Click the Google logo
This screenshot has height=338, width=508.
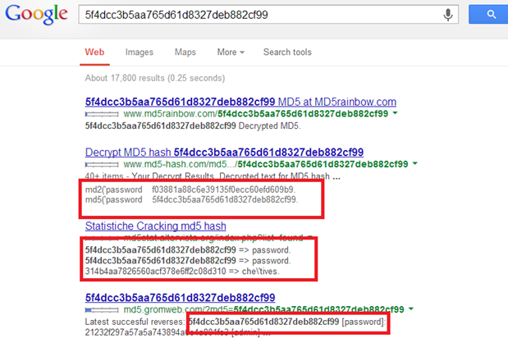point(38,17)
